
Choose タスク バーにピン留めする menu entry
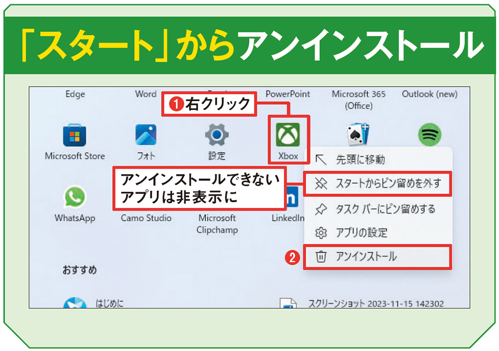pyautogui.click(x=378, y=209)
